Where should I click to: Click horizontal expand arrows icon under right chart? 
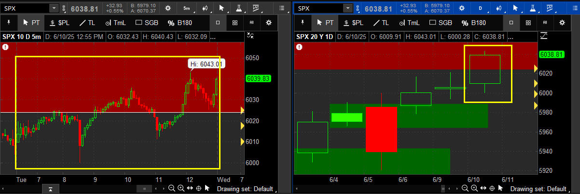click(x=483, y=188)
